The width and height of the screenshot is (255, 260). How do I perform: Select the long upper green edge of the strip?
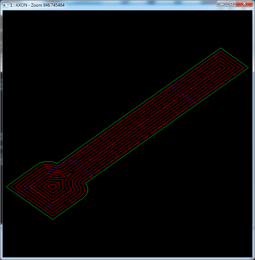[139, 105]
